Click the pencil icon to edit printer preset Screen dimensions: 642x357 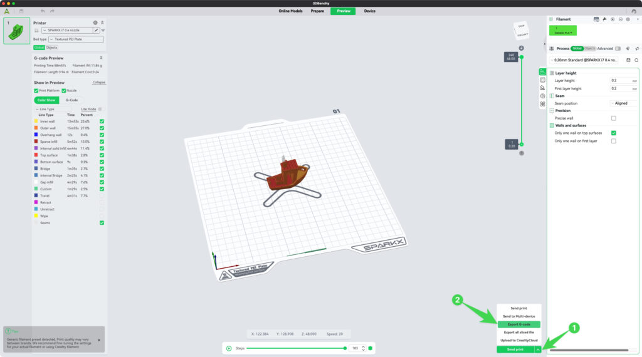click(x=97, y=30)
